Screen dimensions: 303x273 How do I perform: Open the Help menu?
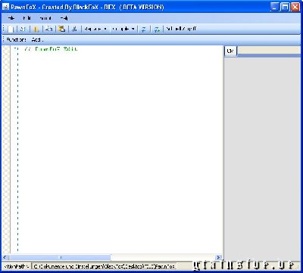tap(64, 18)
